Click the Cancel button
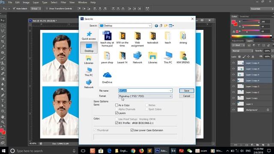The image size is (274, 154). coord(187,96)
